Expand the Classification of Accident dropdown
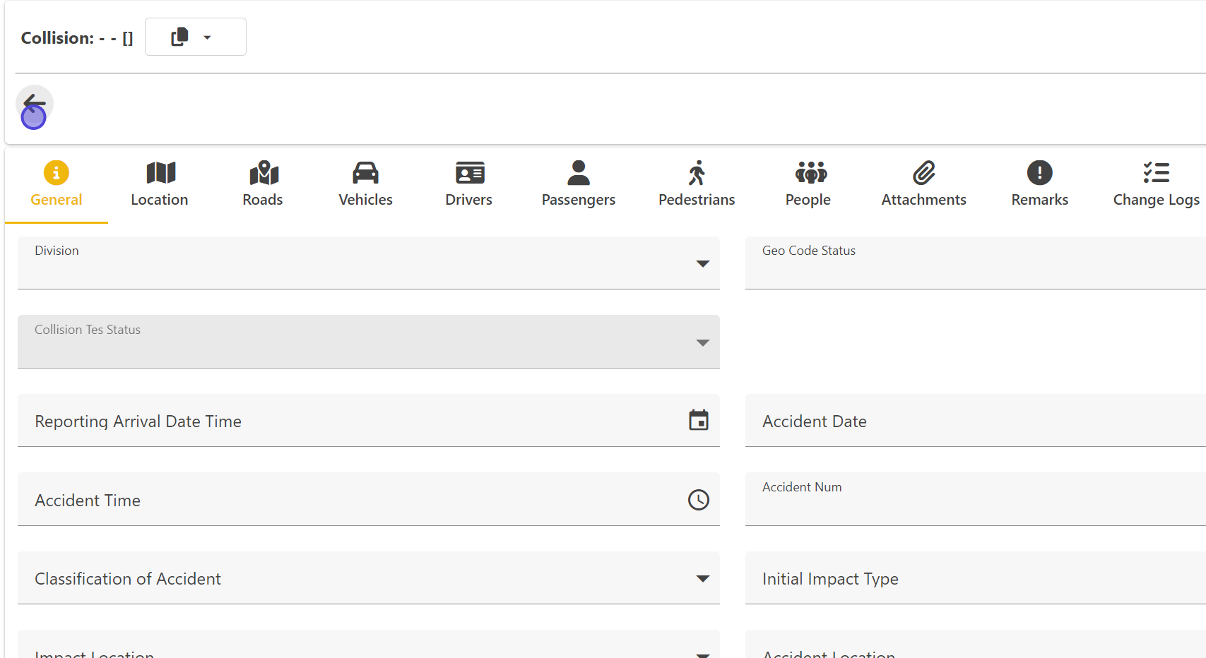The width and height of the screenshot is (1206, 658). point(702,579)
